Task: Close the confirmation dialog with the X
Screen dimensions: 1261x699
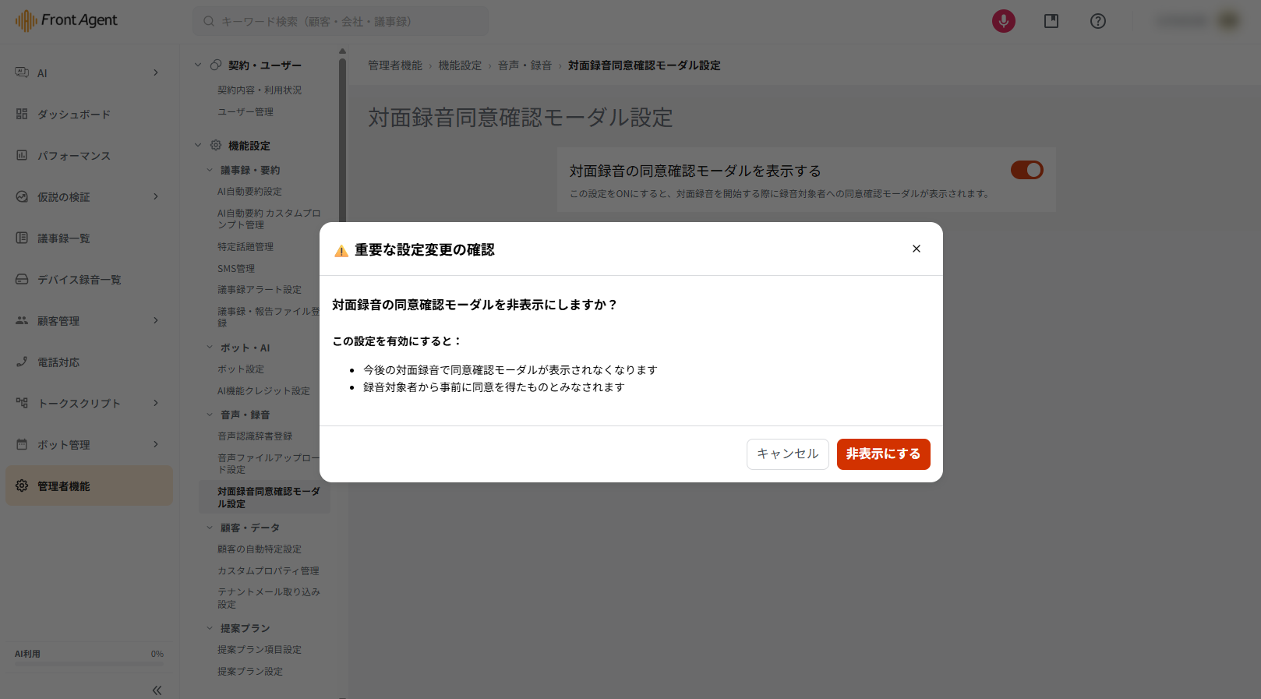Action: click(917, 249)
